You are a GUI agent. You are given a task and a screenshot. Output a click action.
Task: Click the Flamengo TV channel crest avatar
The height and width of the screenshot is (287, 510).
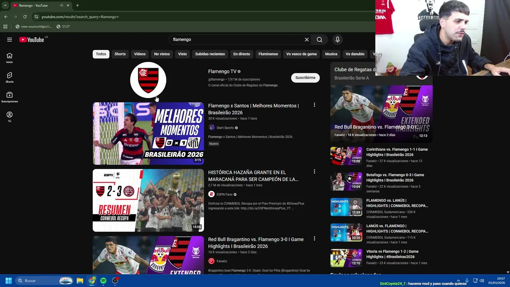click(148, 80)
